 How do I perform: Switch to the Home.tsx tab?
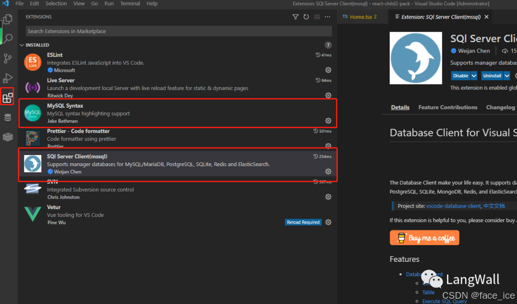362,16
